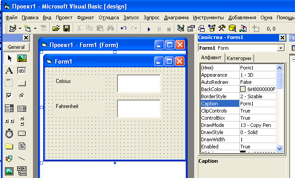Click the General toolbox tab button

16,47
